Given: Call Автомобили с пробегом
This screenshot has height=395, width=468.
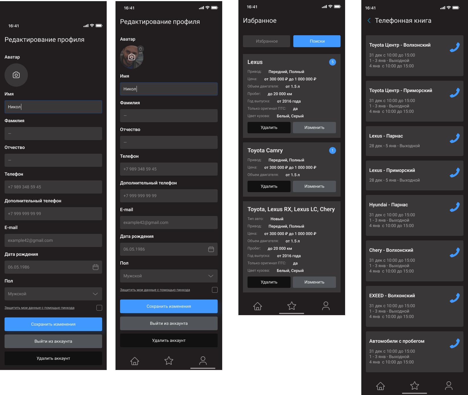Looking at the screenshot, I should [455, 343].
